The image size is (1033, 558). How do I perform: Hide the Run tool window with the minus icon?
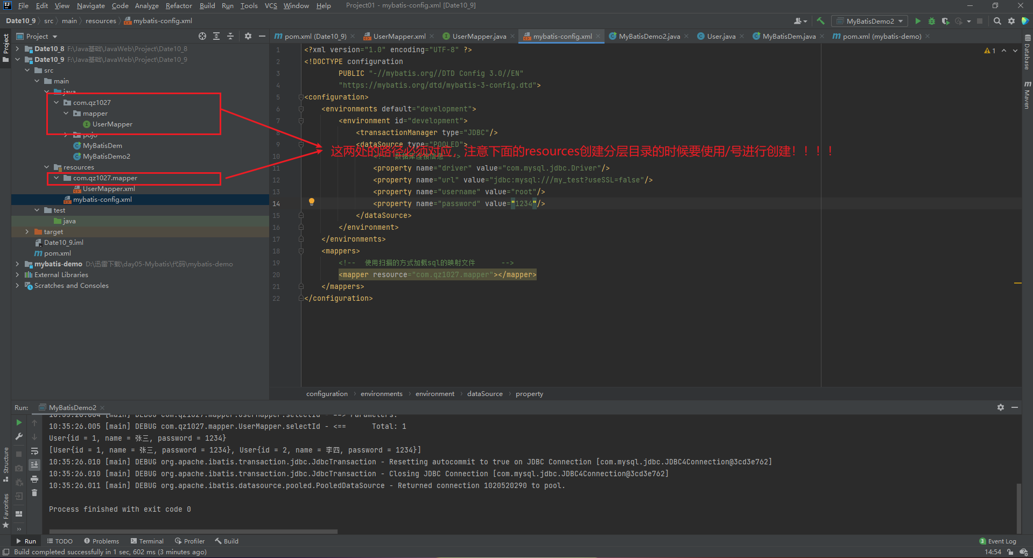[x=1015, y=407]
